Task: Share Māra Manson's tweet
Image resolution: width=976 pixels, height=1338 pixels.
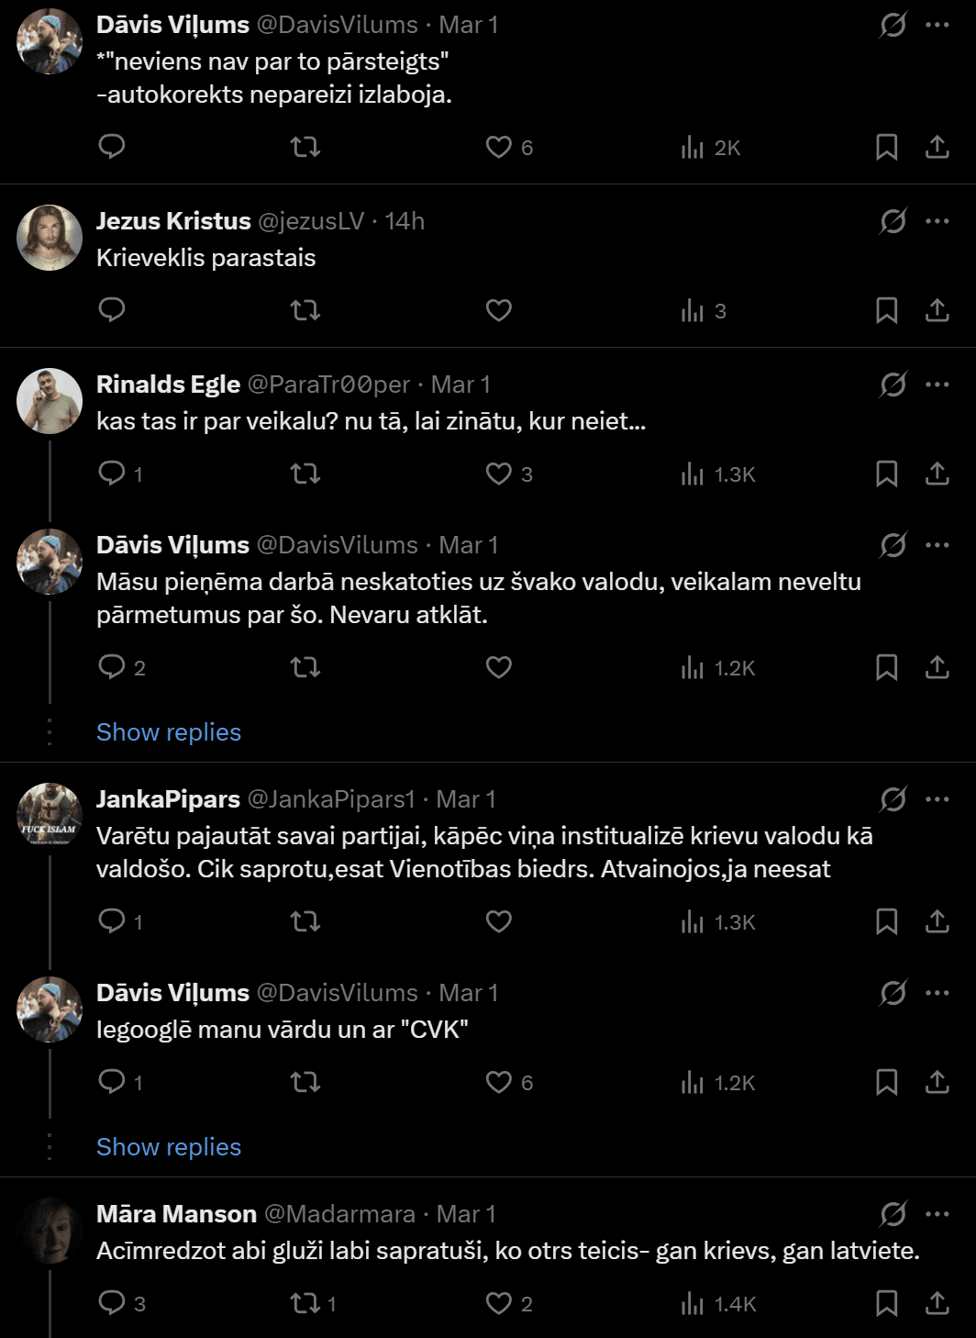Action: click(x=937, y=1303)
